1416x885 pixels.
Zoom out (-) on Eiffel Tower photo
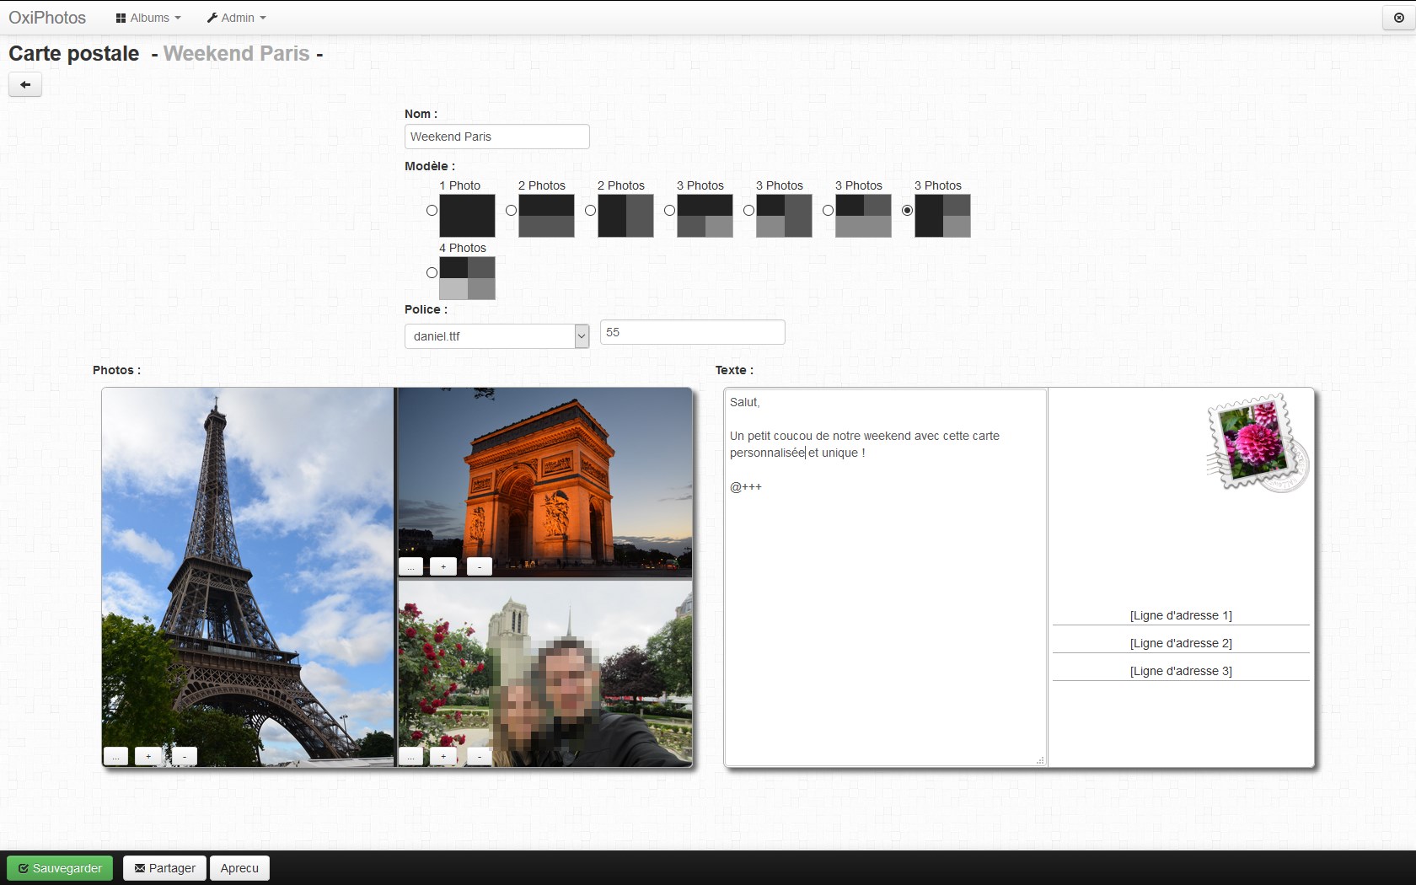pyautogui.click(x=184, y=756)
